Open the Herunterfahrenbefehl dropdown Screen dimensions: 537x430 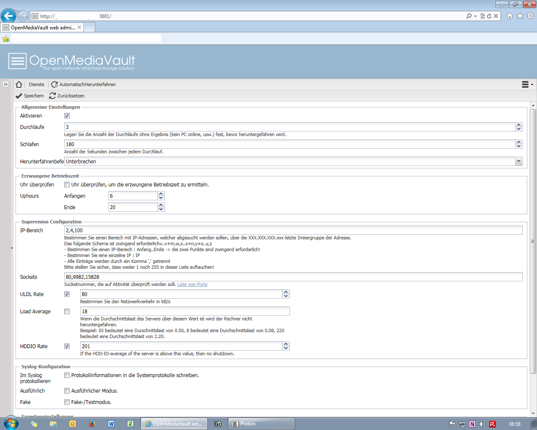[x=519, y=161]
